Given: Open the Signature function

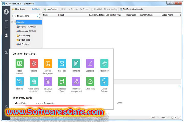Looking at the screenshot, I should (90, 63).
